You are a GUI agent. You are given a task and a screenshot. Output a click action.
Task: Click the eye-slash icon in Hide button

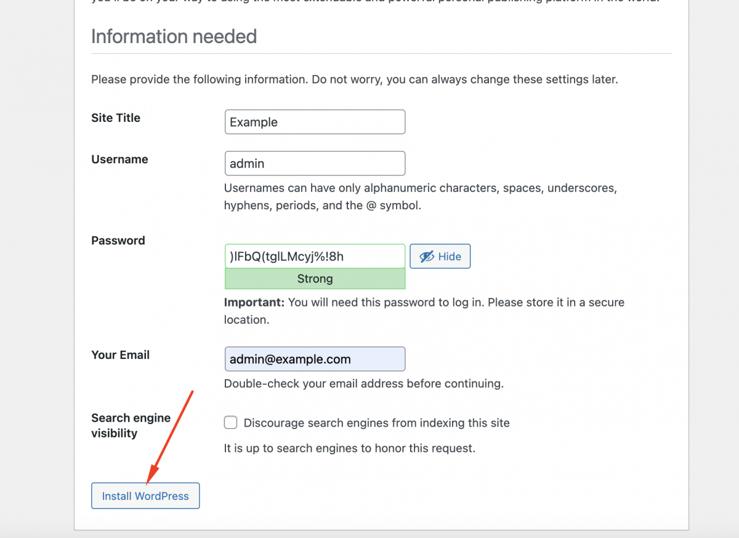pyautogui.click(x=427, y=257)
